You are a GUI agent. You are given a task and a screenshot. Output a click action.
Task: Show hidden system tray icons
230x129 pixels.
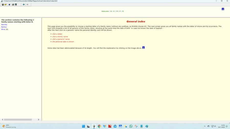[x=204, y=126]
